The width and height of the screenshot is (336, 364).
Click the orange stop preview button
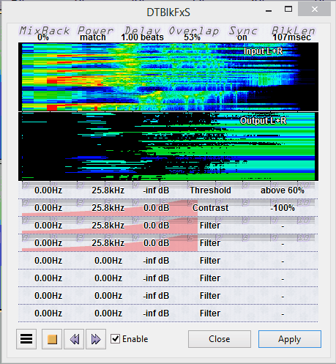[x=52, y=339]
